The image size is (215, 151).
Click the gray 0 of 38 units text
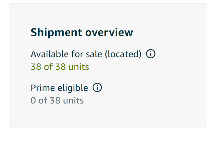pyautogui.click(x=57, y=101)
